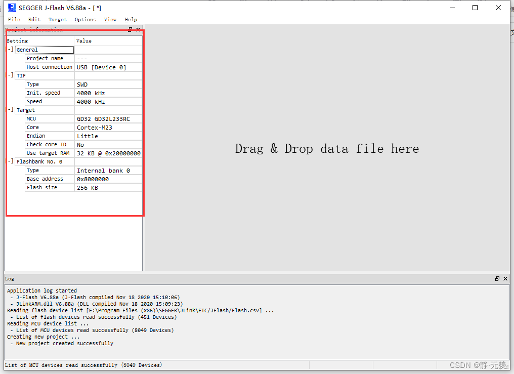This screenshot has height=374, width=514.
Task: Click the 'New project created successfully' log line
Action: pos(65,343)
